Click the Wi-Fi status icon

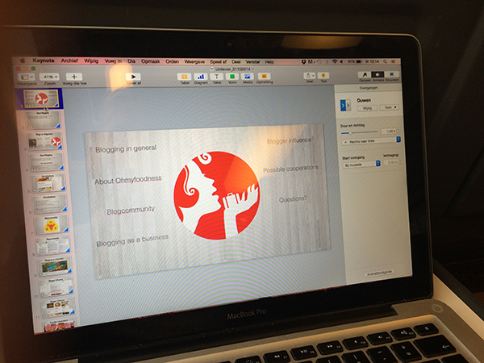coord(335,61)
